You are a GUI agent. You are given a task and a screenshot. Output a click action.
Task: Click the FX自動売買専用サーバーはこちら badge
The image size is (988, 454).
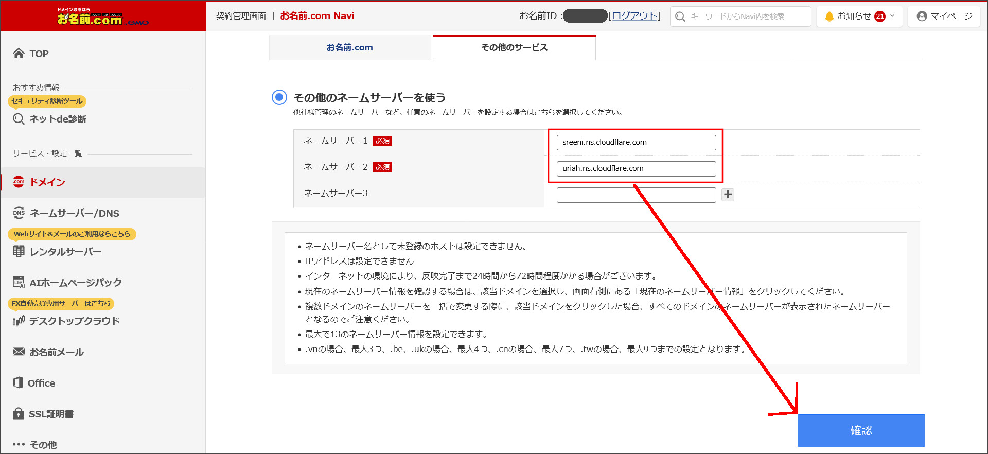pos(61,304)
